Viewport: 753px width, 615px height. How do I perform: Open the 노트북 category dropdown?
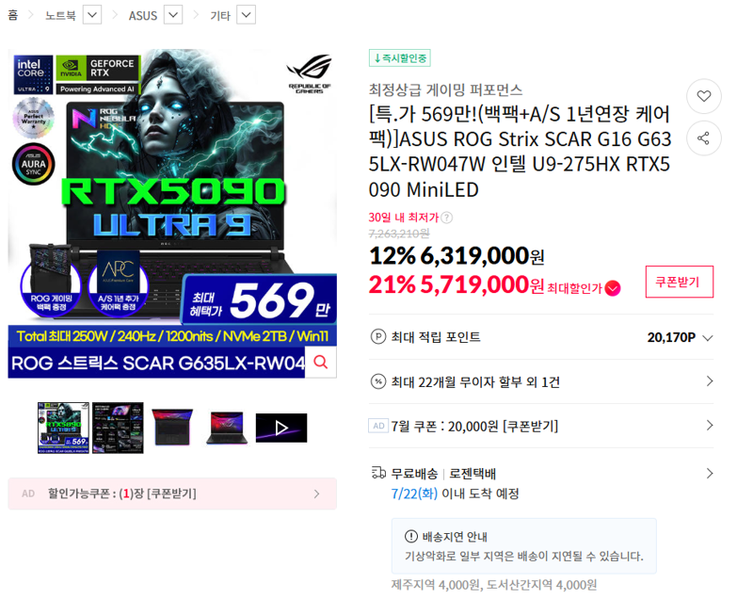coord(92,15)
